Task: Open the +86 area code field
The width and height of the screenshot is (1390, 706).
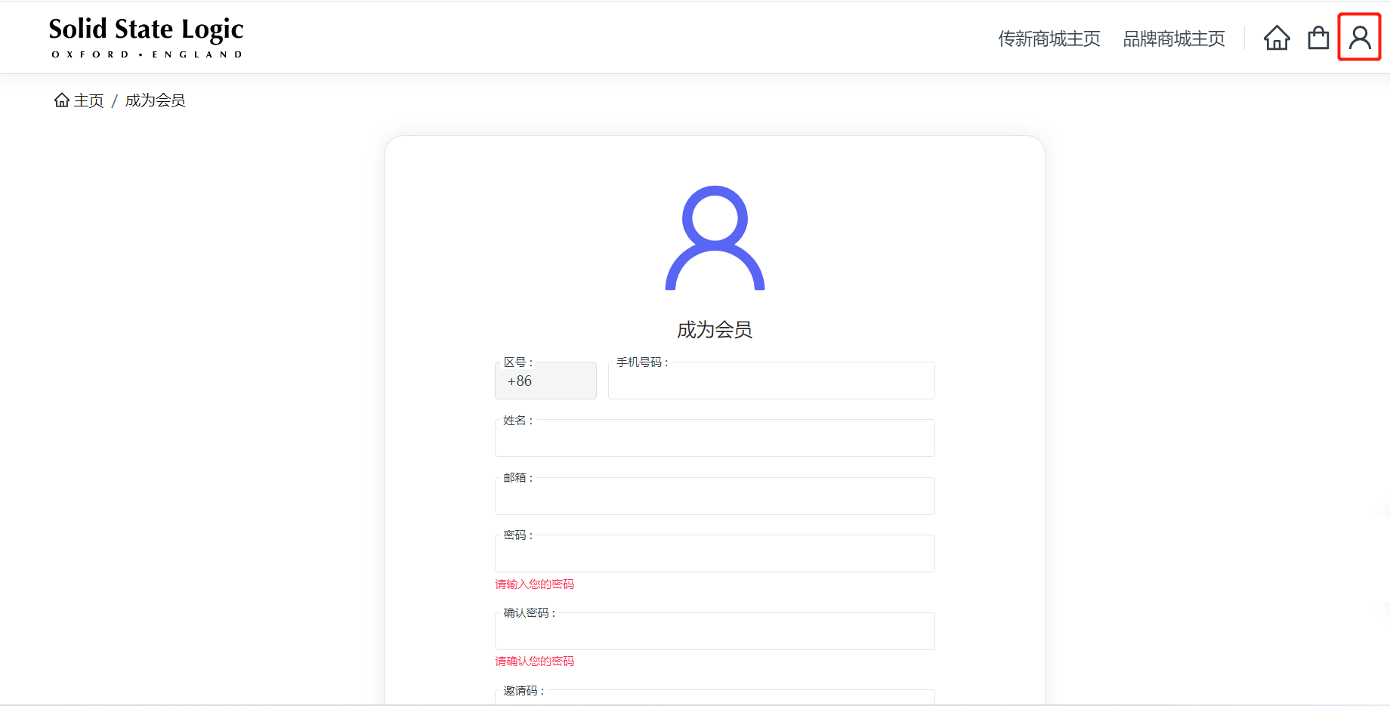Action: pos(545,381)
